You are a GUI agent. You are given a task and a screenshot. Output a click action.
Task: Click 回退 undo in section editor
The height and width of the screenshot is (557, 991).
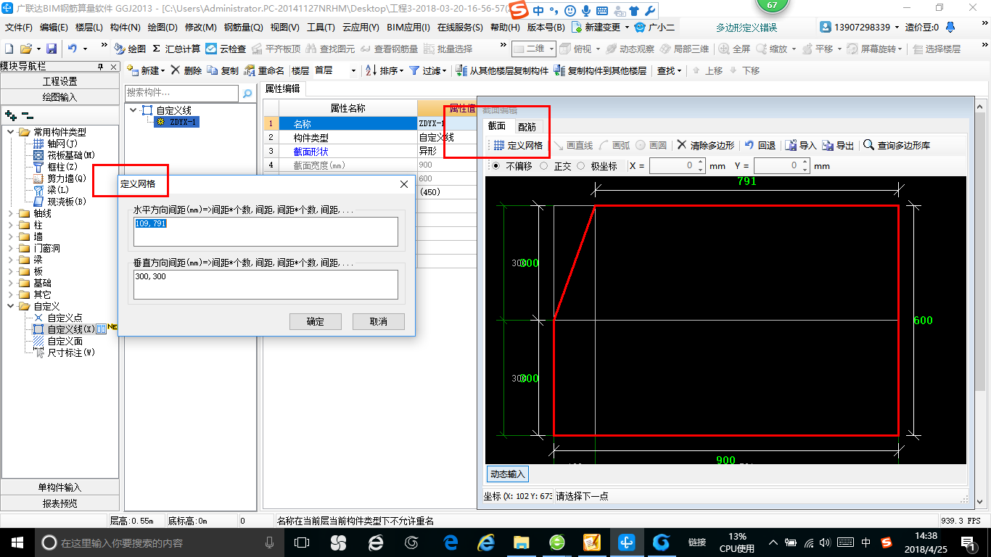coord(760,145)
